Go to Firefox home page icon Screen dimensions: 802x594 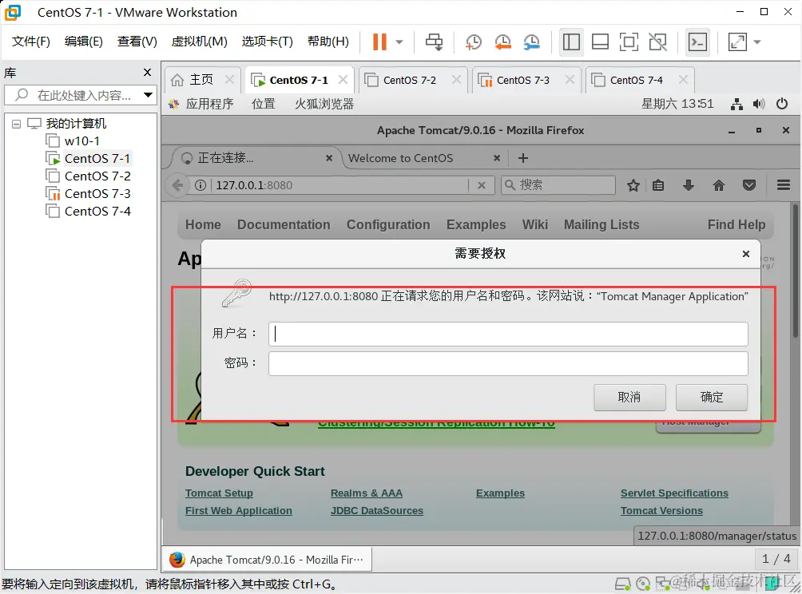719,185
